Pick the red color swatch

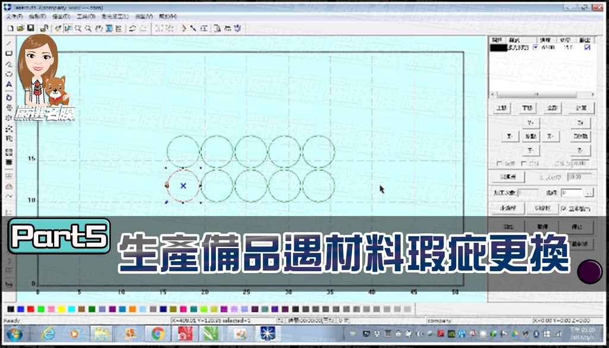pos(31,309)
